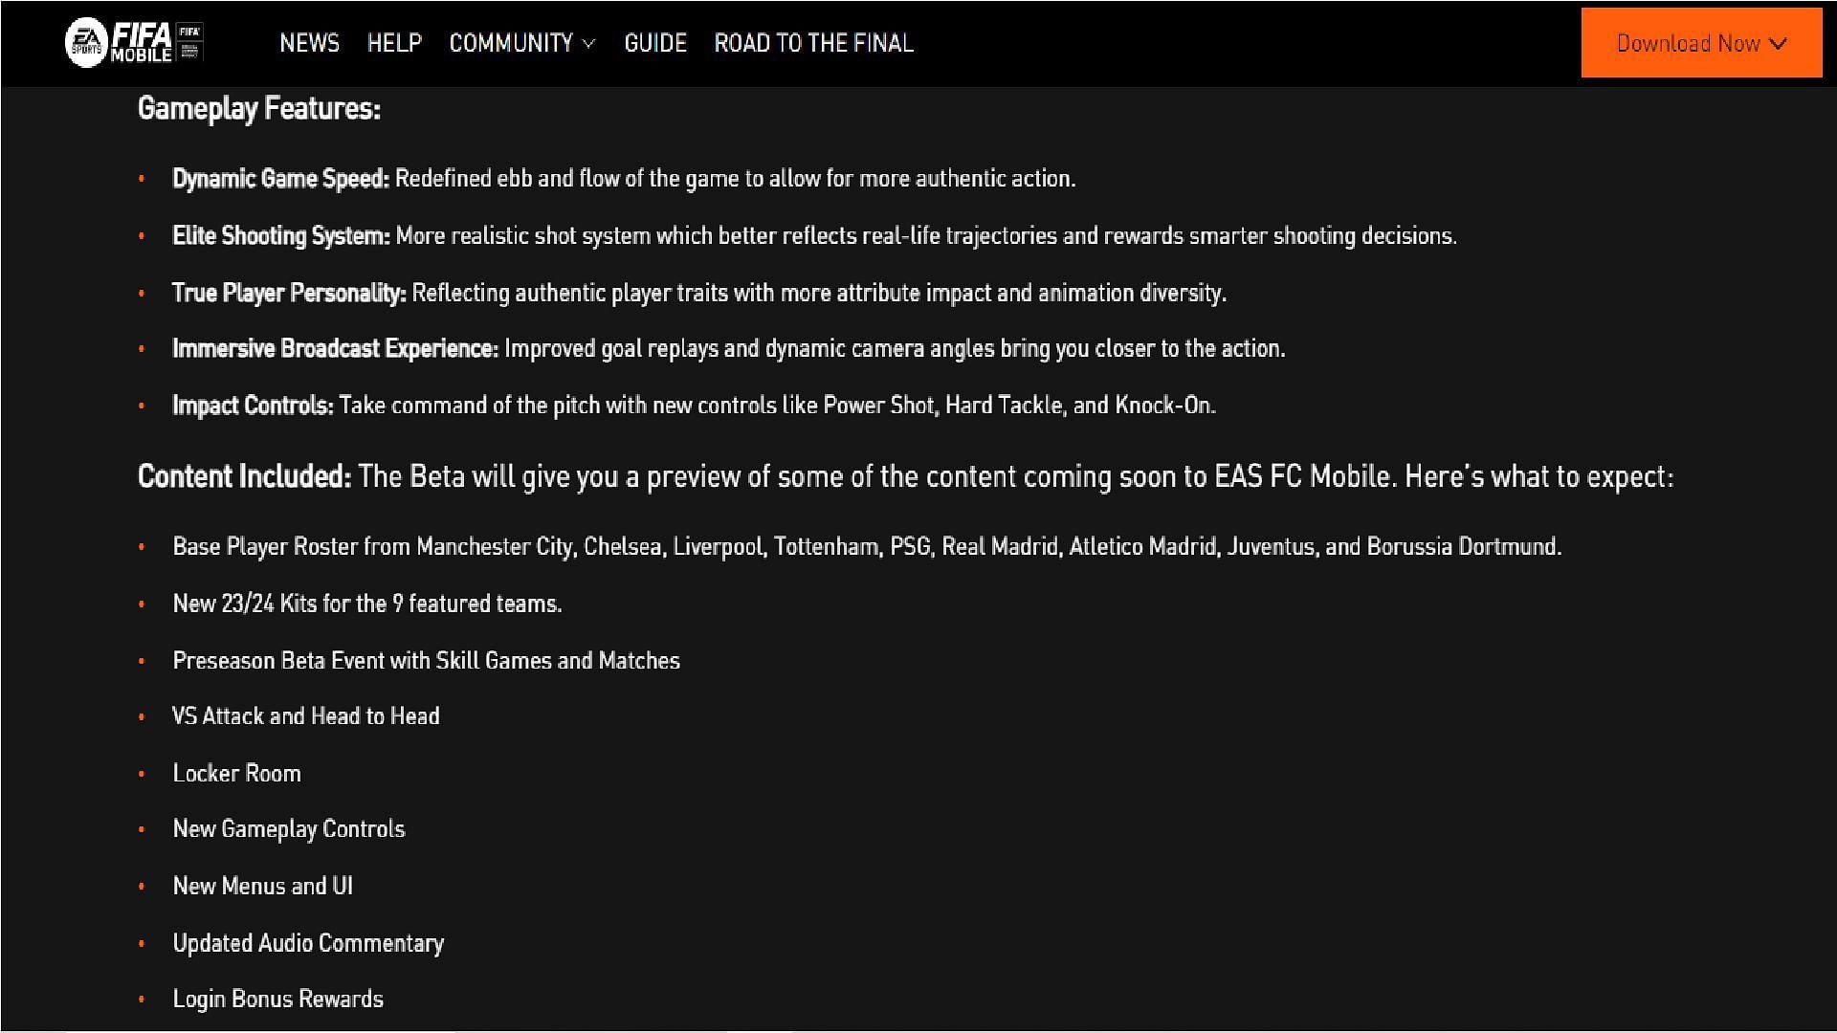Click the Updated Audio Commentary list item
Viewport: 1837px width, 1033px height.
[x=306, y=943]
